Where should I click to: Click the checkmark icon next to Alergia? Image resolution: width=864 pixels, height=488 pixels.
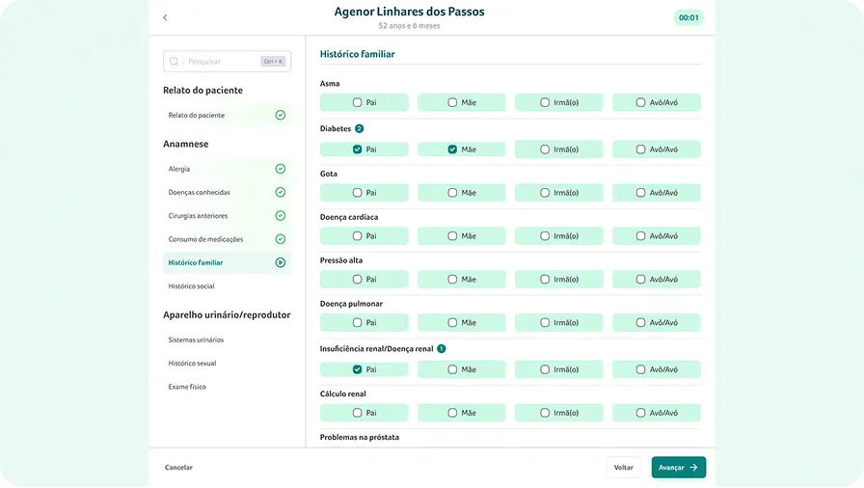(x=280, y=169)
